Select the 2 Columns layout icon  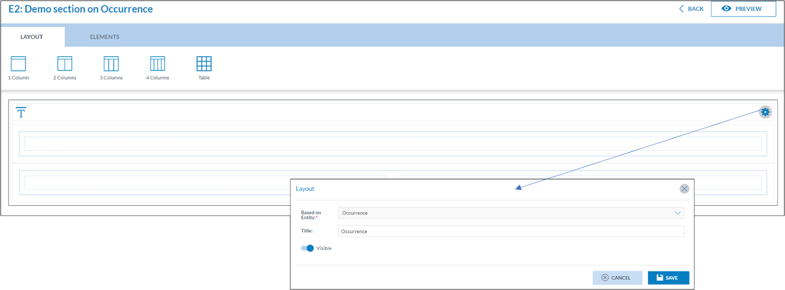pos(65,64)
